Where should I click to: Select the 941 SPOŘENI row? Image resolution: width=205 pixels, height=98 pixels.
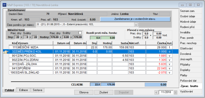coord(91,68)
